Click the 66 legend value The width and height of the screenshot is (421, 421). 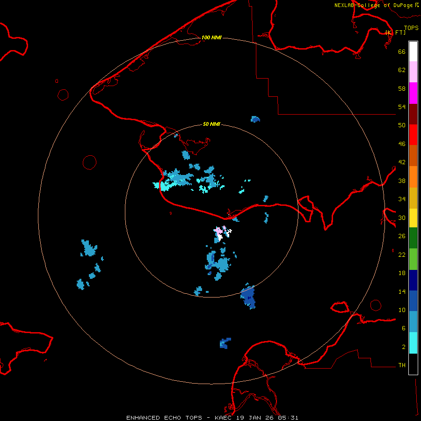(402, 51)
